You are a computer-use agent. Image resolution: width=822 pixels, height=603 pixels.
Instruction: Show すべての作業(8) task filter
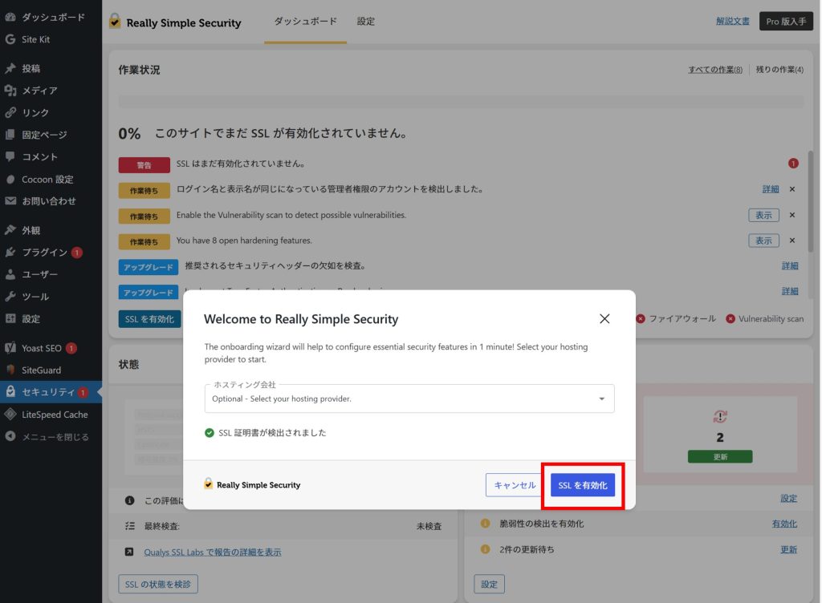pyautogui.click(x=714, y=70)
